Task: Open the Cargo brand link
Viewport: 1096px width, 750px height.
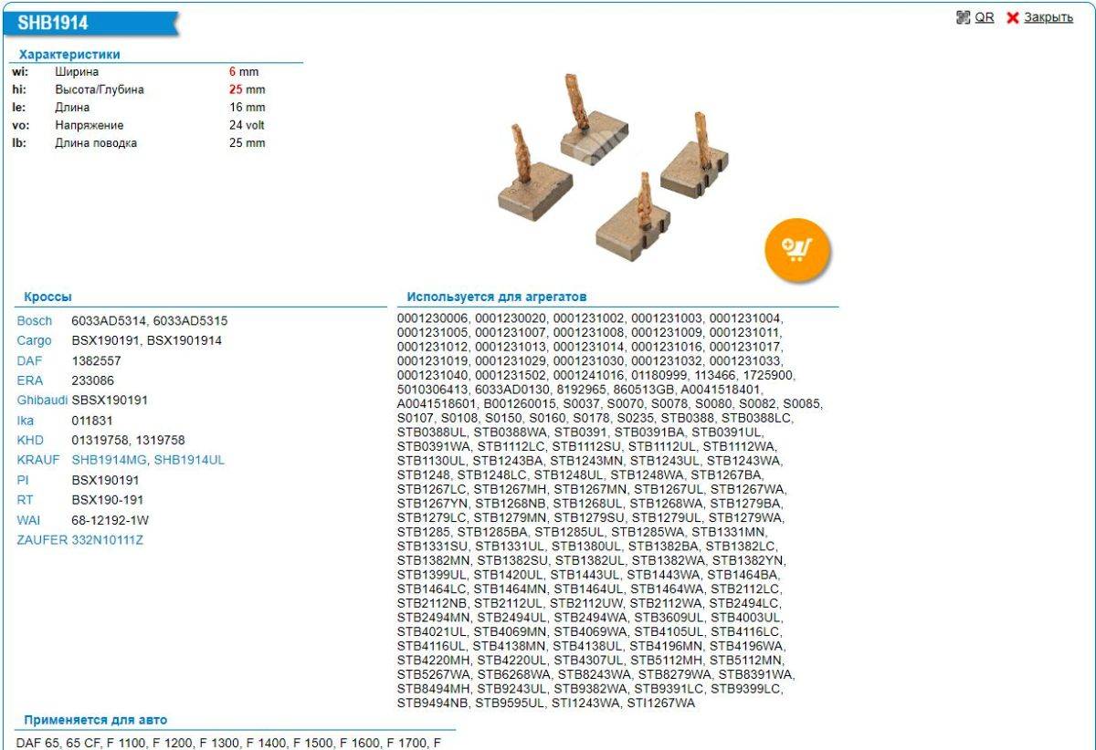Action: pyautogui.click(x=35, y=340)
